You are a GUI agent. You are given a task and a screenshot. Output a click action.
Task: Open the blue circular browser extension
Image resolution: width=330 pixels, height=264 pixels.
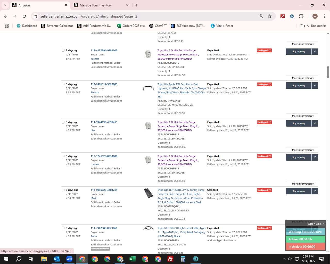click(x=292, y=16)
